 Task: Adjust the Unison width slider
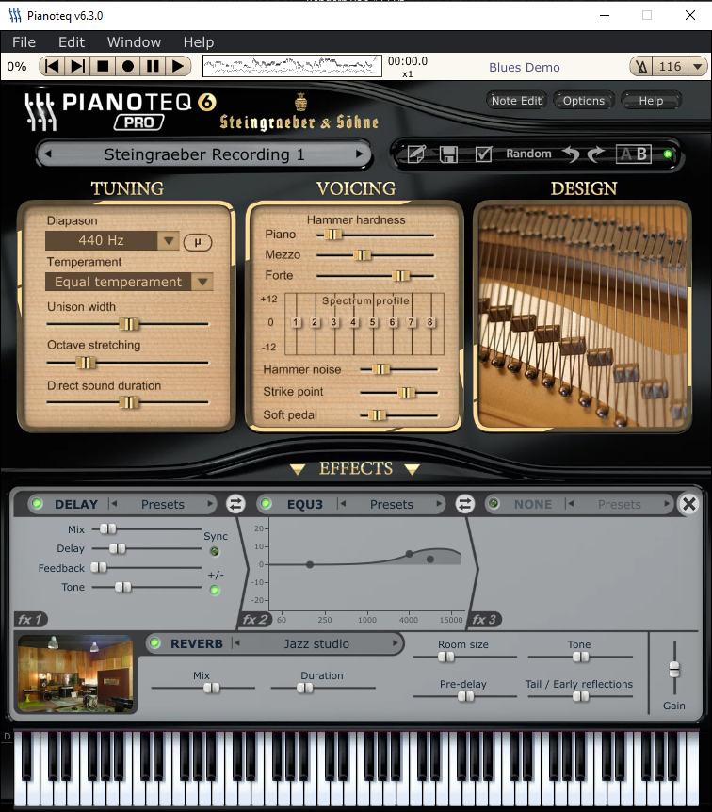point(127,324)
